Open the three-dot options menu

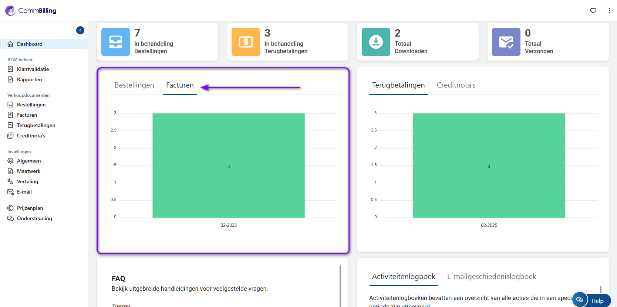click(609, 11)
